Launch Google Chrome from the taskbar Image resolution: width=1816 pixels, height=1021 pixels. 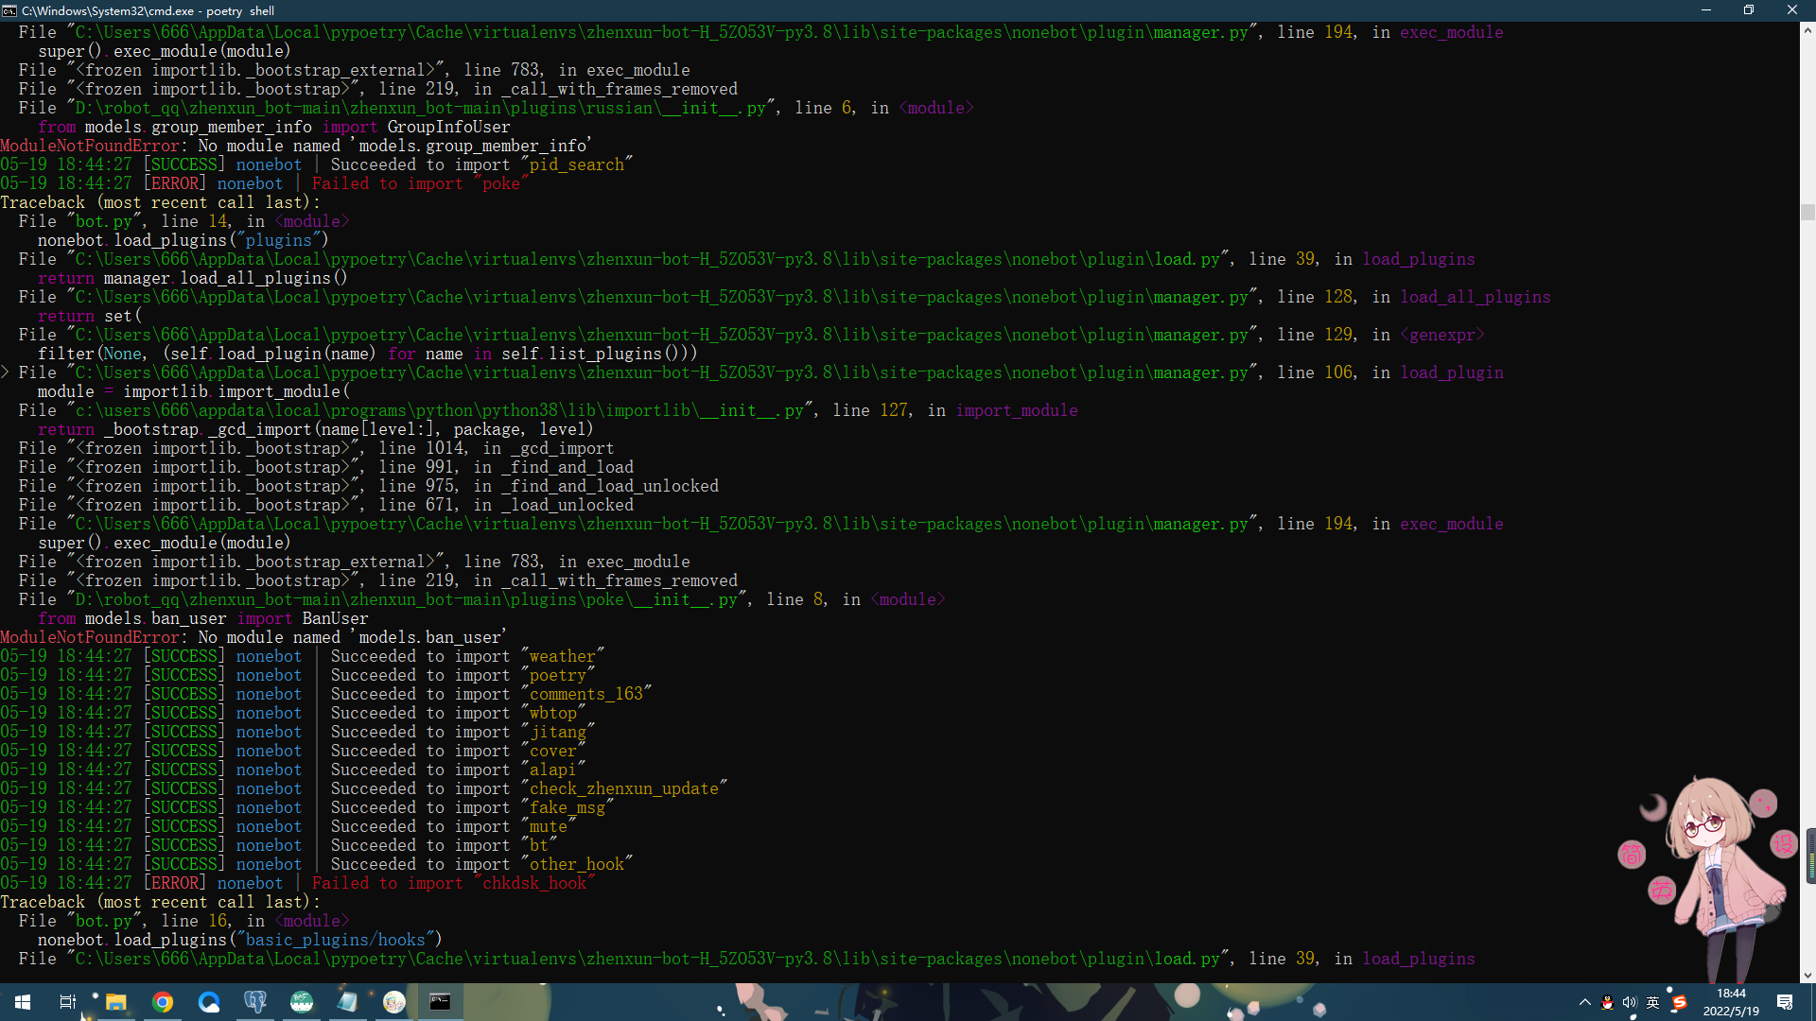point(163,1002)
